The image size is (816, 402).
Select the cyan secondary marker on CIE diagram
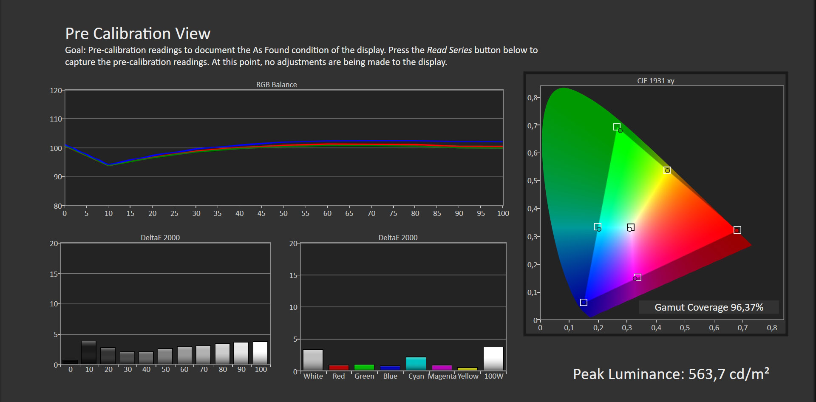pos(598,227)
